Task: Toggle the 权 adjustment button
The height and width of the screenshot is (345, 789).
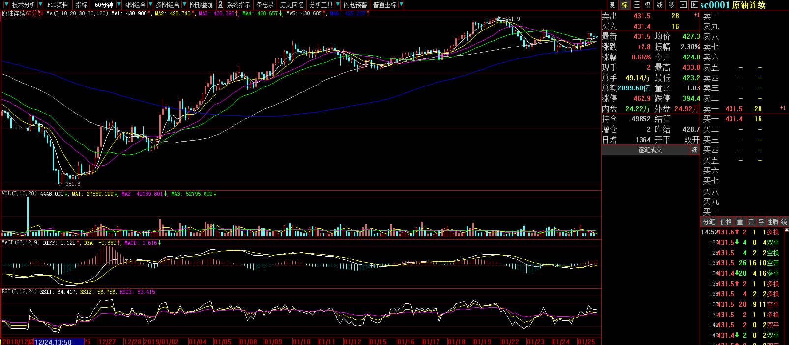Action: click(648, 5)
